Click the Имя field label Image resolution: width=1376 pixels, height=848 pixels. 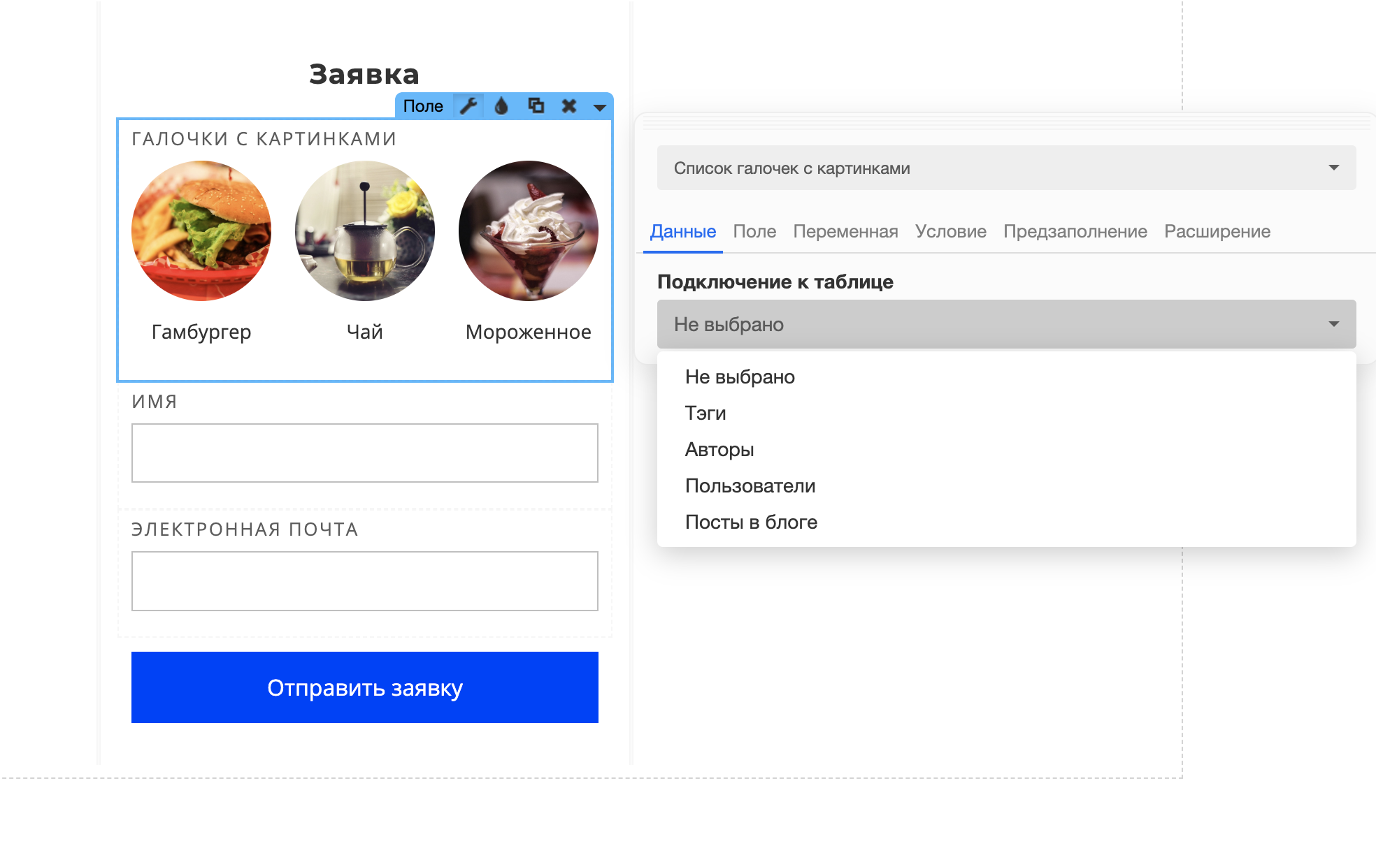155,402
